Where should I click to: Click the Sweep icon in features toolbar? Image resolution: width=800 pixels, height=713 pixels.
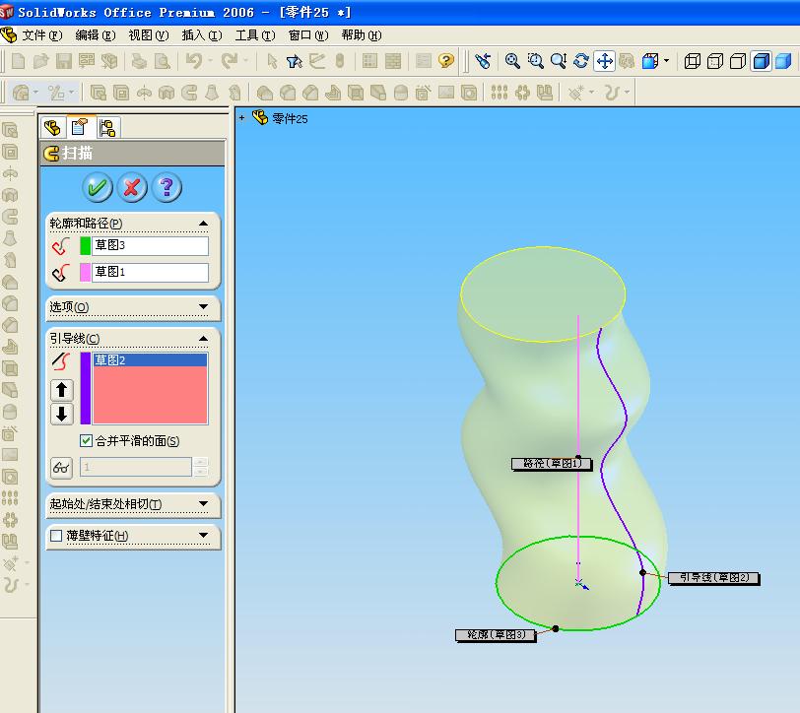(x=189, y=93)
